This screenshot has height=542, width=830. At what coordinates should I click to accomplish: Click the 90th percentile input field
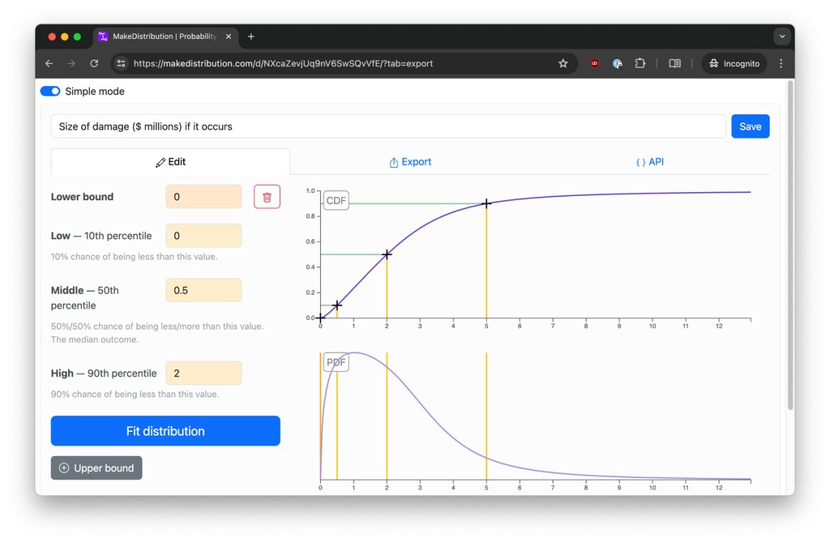(203, 373)
